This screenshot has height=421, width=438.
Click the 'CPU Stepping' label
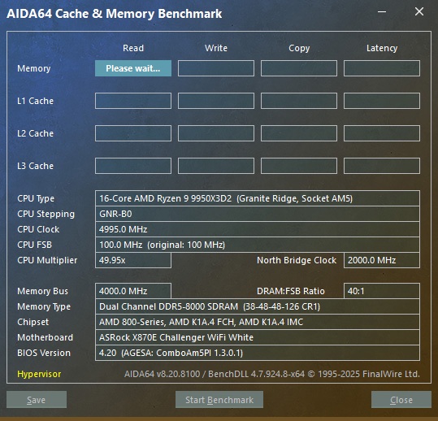[46, 215]
